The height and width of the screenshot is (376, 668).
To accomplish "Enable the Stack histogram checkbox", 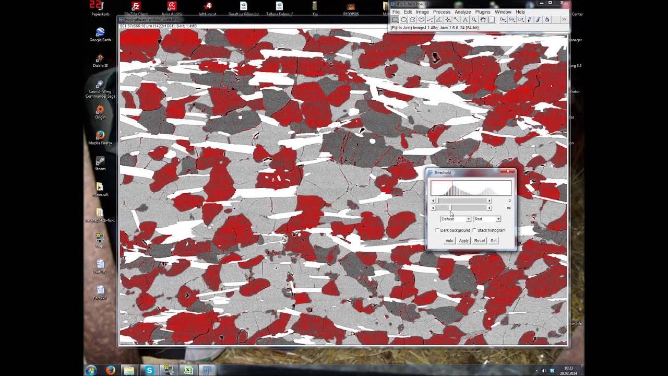I will tap(474, 230).
